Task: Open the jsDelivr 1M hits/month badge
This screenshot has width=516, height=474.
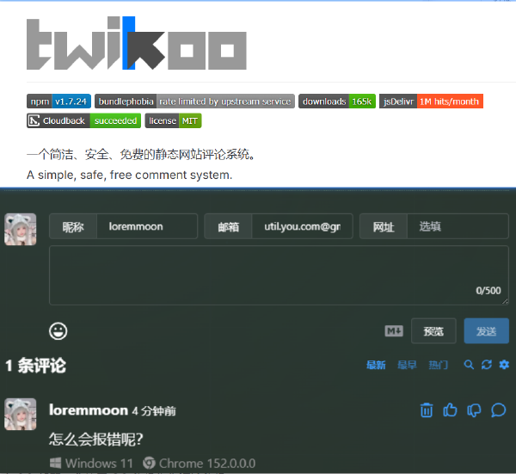Action: (x=431, y=102)
